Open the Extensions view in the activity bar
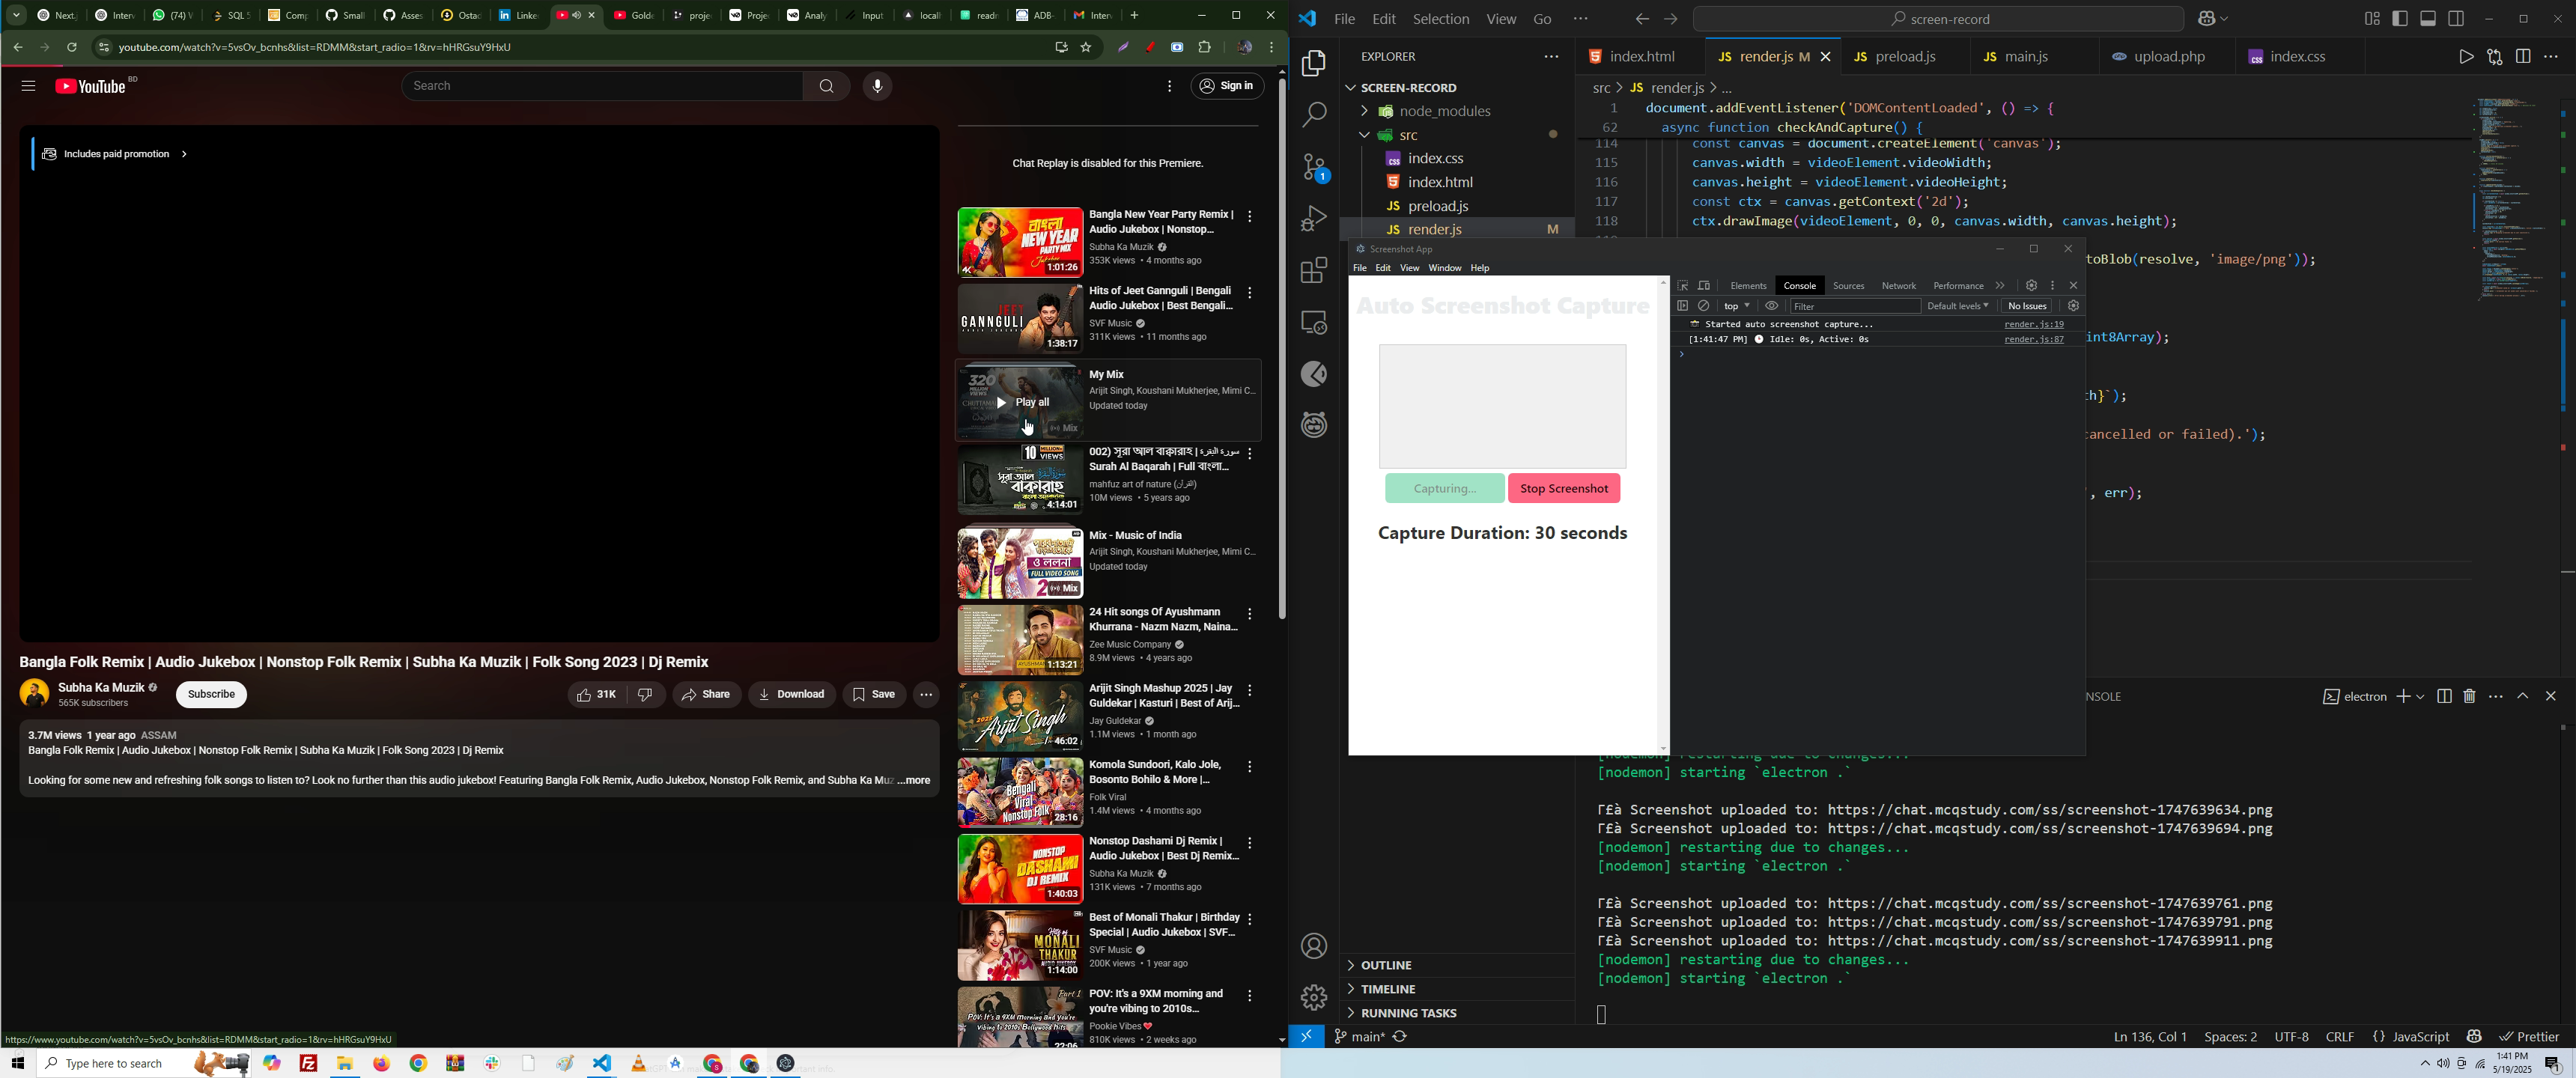 click(1314, 271)
